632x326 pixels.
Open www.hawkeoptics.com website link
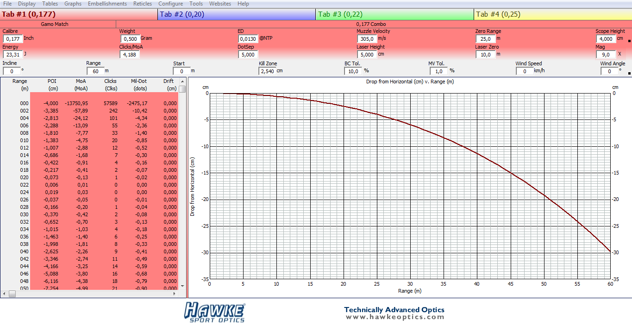click(394, 317)
